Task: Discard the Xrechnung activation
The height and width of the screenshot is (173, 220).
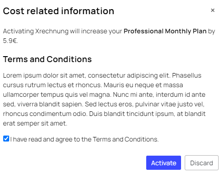Action: (x=202, y=163)
